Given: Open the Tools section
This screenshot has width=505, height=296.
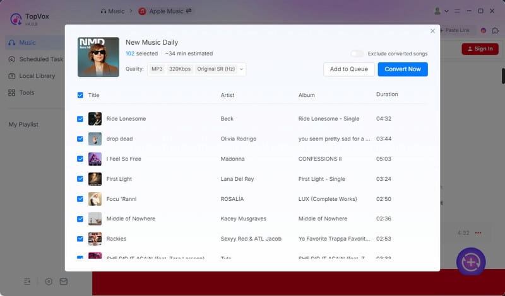Looking at the screenshot, I should click(x=21, y=93).
